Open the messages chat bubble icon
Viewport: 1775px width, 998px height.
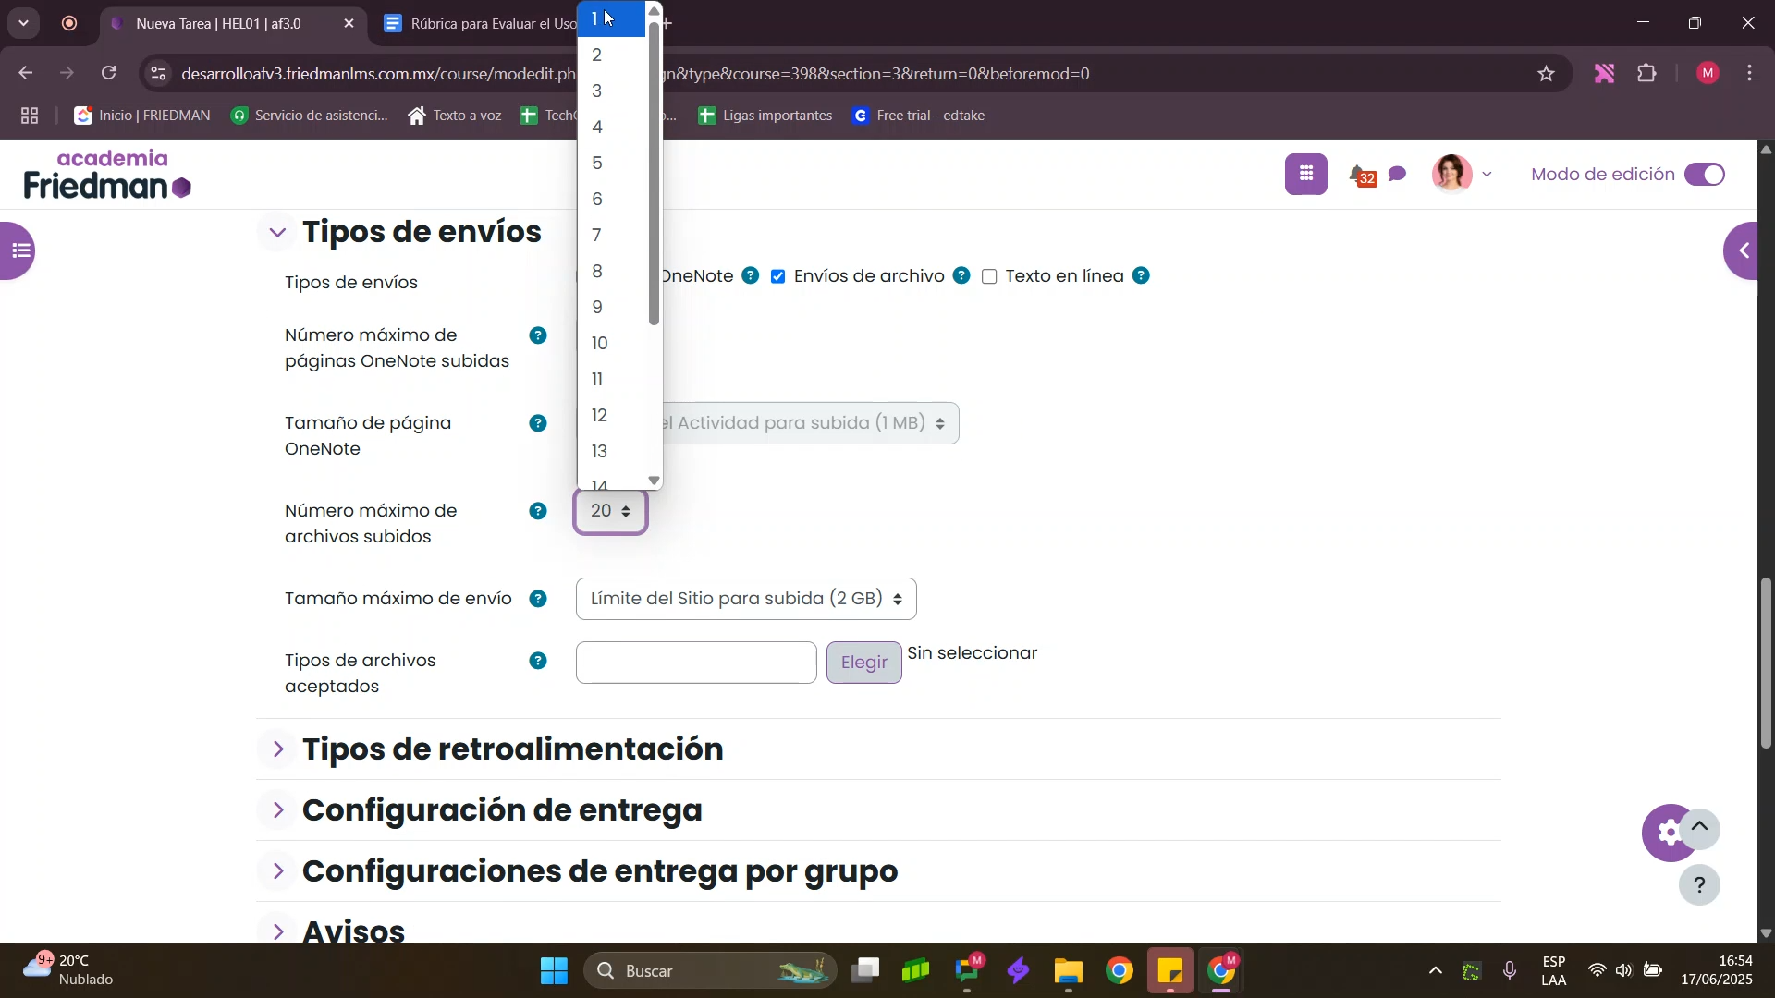point(1398,174)
